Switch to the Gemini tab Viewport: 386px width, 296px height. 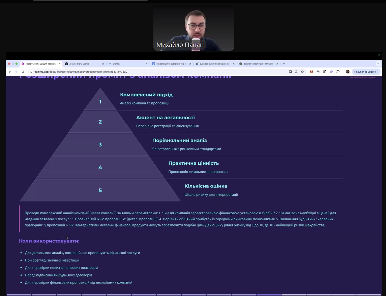click(128, 64)
